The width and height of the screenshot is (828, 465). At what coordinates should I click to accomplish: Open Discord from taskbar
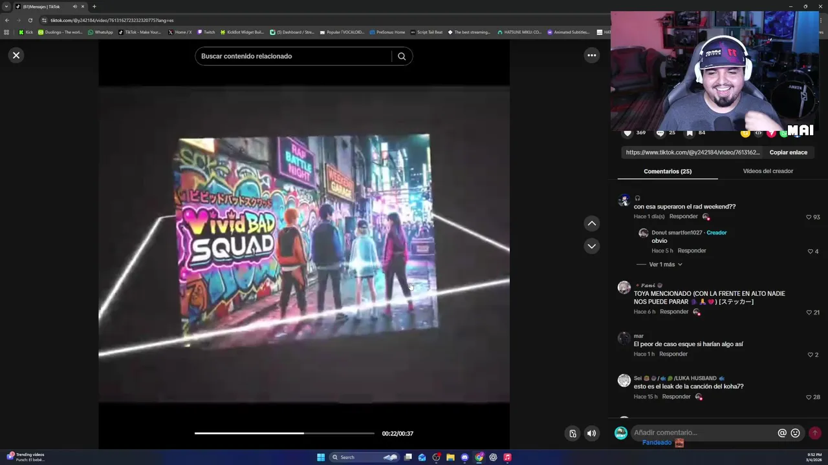464,457
